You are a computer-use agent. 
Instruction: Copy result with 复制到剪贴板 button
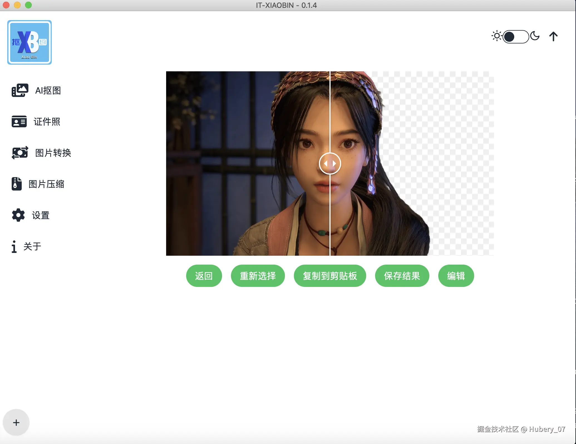click(330, 276)
